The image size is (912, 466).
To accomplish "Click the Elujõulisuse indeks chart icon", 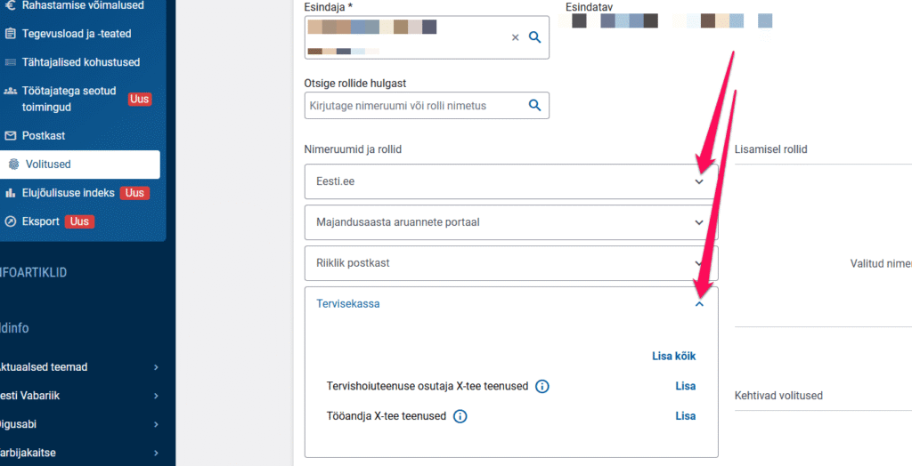I will pos(10,193).
